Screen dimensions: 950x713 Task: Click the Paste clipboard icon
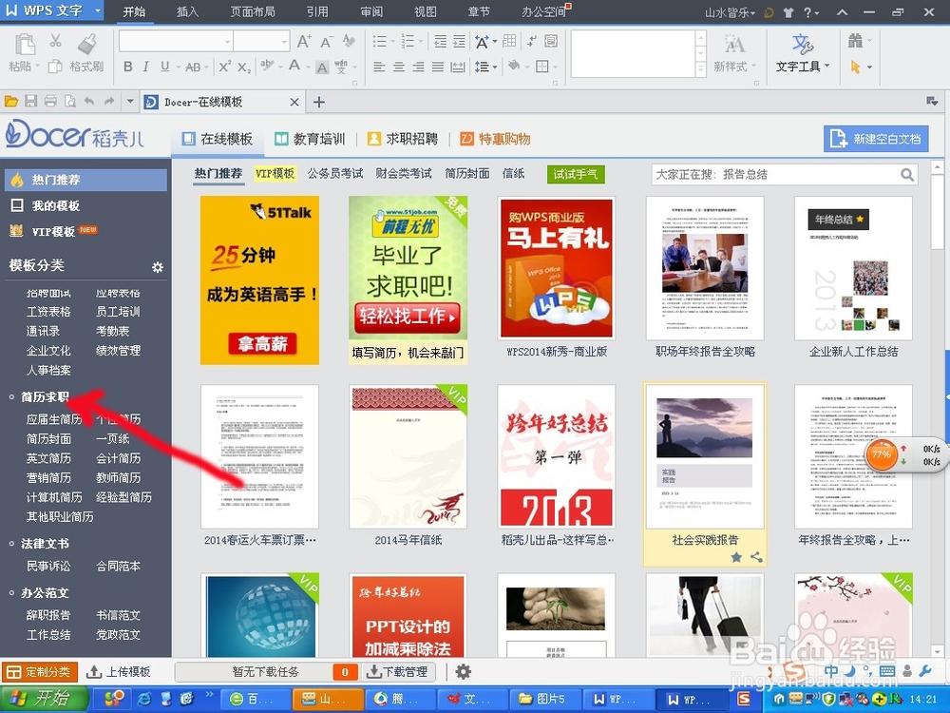tap(25, 45)
